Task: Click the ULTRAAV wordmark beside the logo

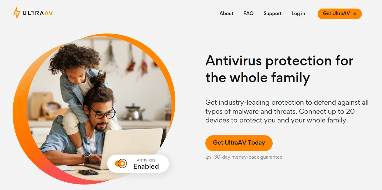Action: tap(38, 13)
